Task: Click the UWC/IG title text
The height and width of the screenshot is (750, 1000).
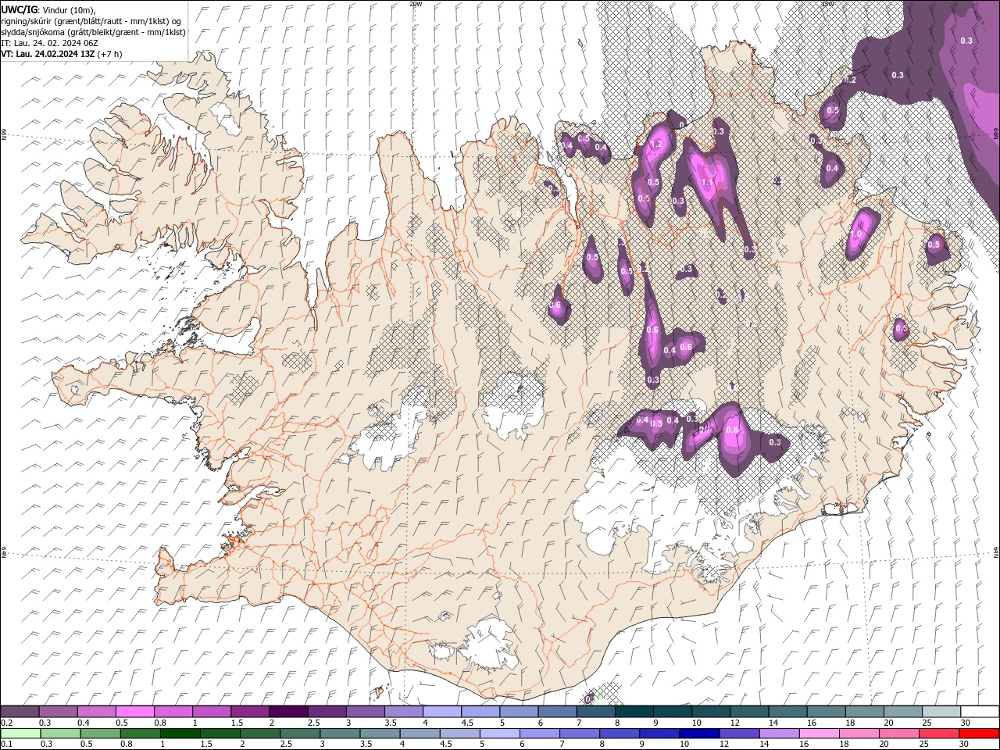Action: 19,9
